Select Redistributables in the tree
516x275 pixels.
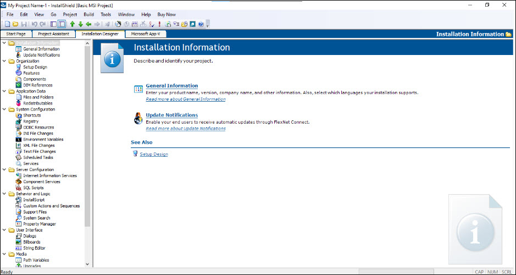[x=37, y=103]
